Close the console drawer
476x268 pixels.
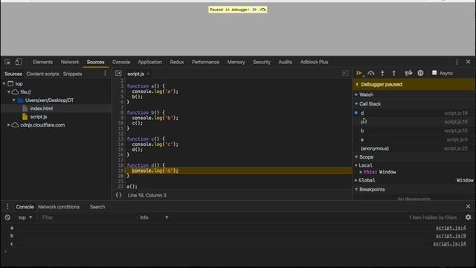[468, 206]
